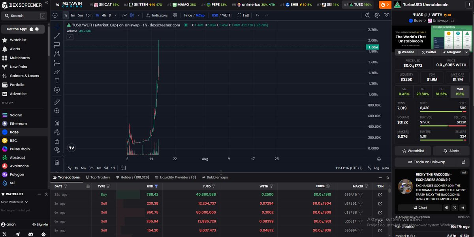
Task: Open the alert clock icon in chart toolbar
Action: (x=367, y=15)
